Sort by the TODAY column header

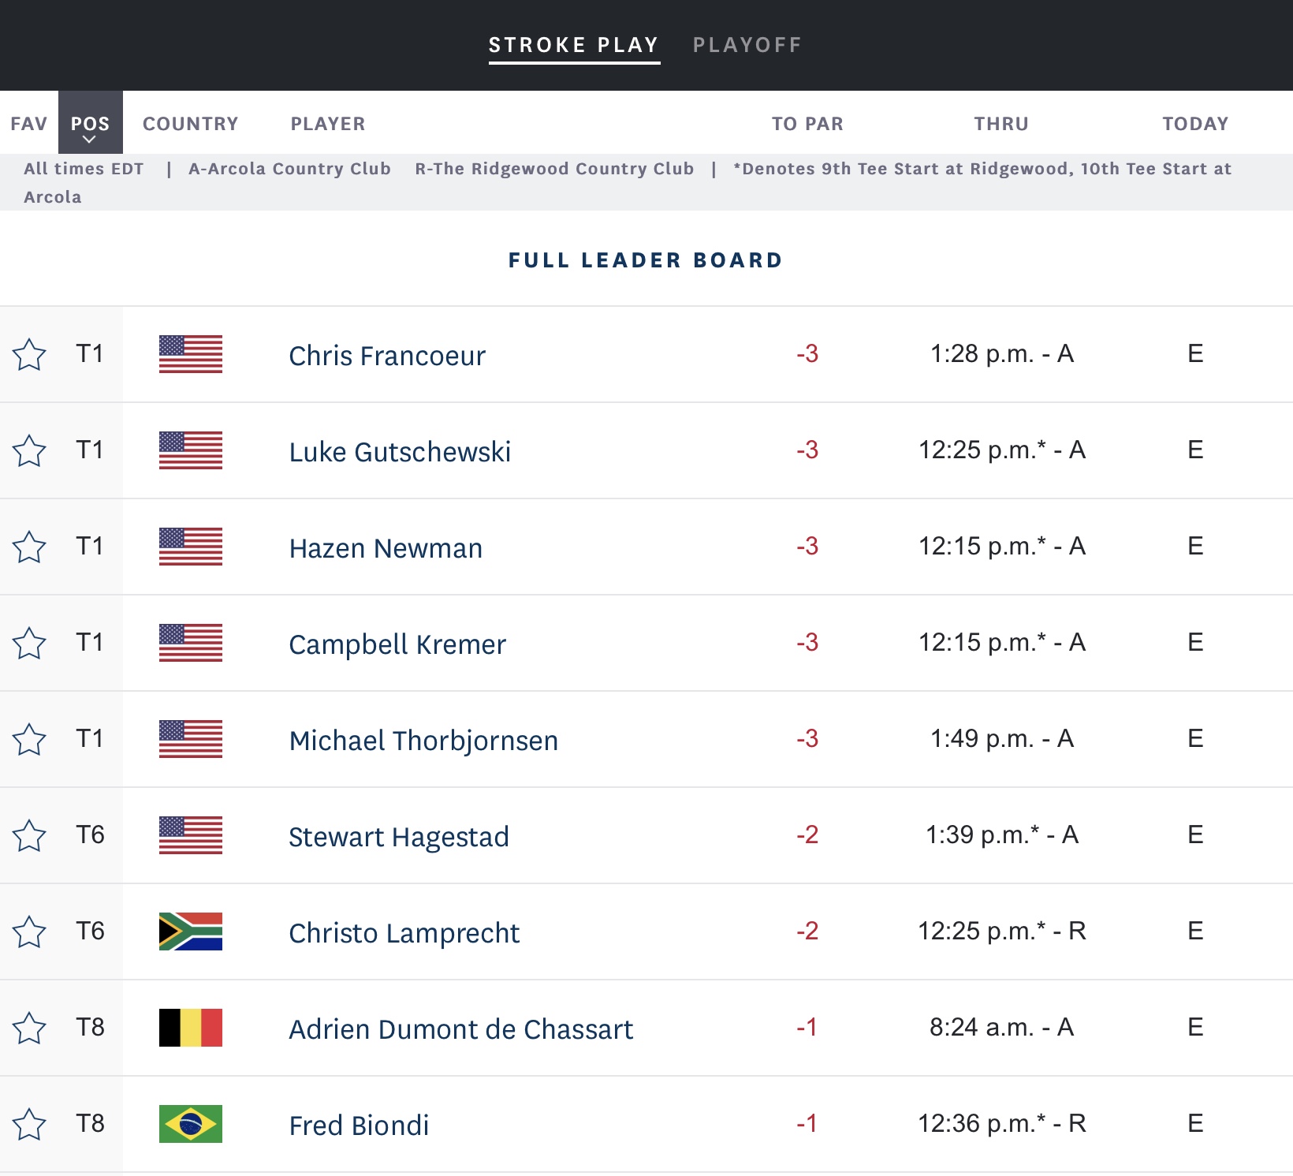pyautogui.click(x=1195, y=124)
